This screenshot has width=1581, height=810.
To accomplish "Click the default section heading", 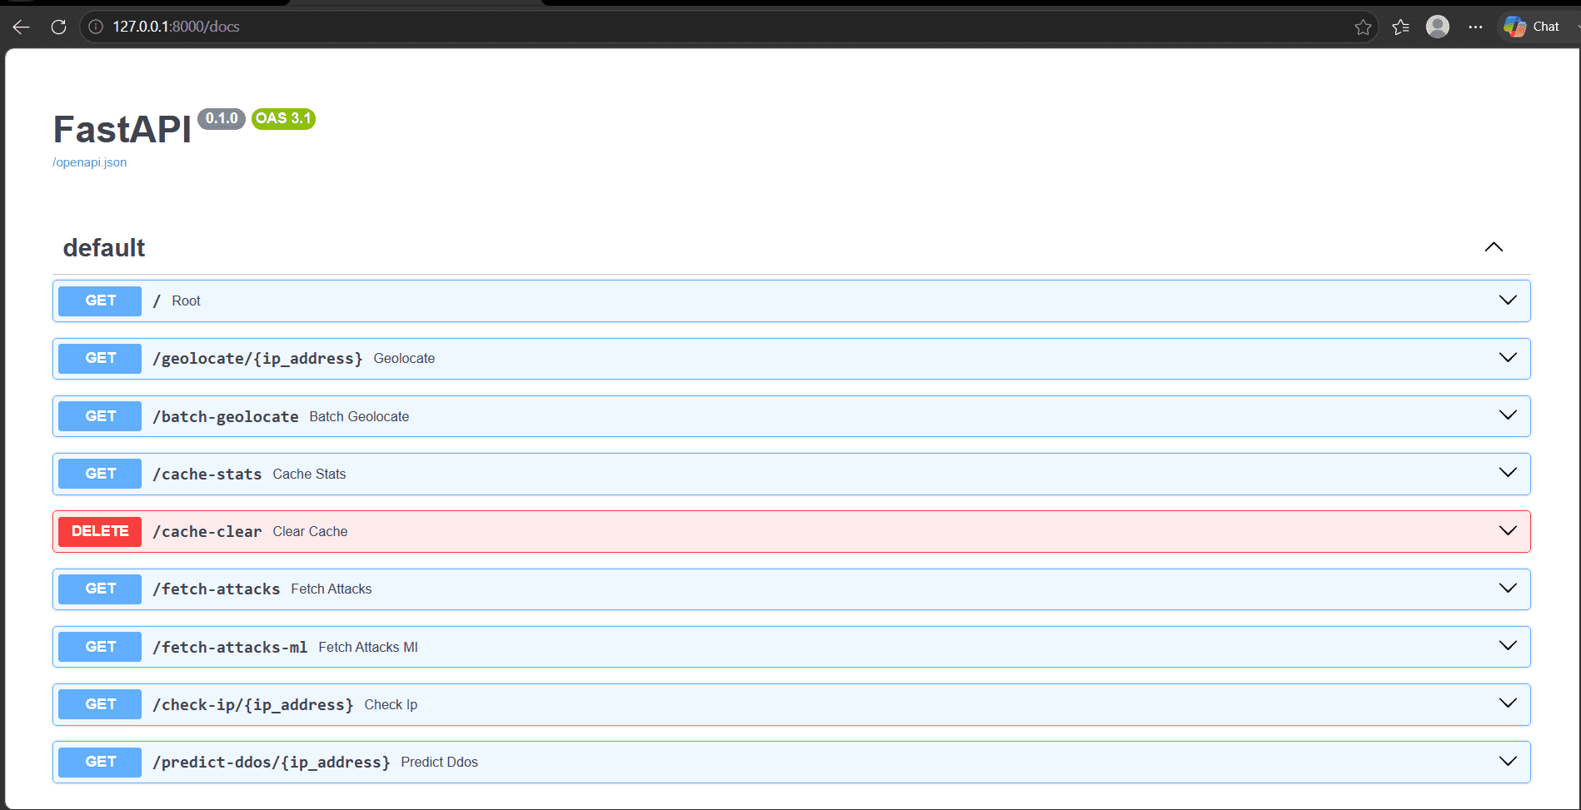I will [104, 248].
